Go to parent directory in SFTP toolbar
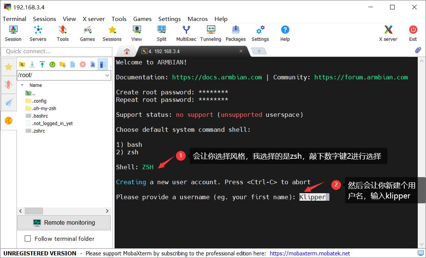Image resolution: width=426 pixels, height=258 pixels. point(22,64)
